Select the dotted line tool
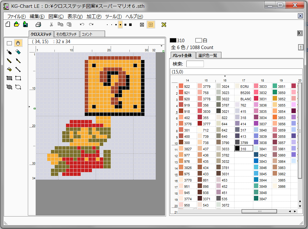308x229 pixels. [x=18, y=69]
